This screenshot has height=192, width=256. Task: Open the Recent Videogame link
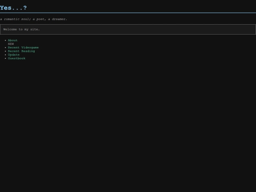[23, 47]
